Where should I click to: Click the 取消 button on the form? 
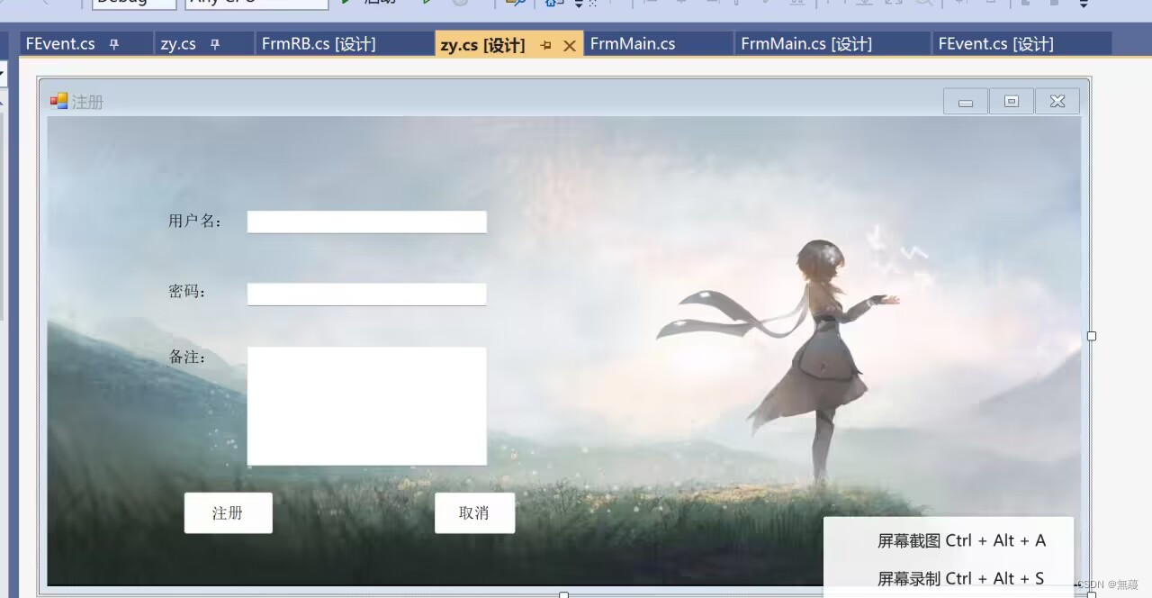(475, 513)
